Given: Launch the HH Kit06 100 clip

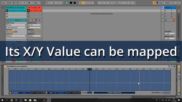Looking at the screenshot, I should coord(28,11).
